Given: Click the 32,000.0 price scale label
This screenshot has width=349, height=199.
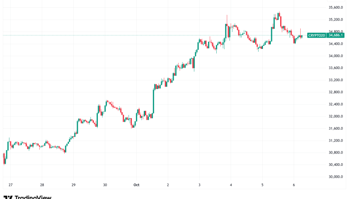Looking at the screenshot, I should [x=335, y=117].
